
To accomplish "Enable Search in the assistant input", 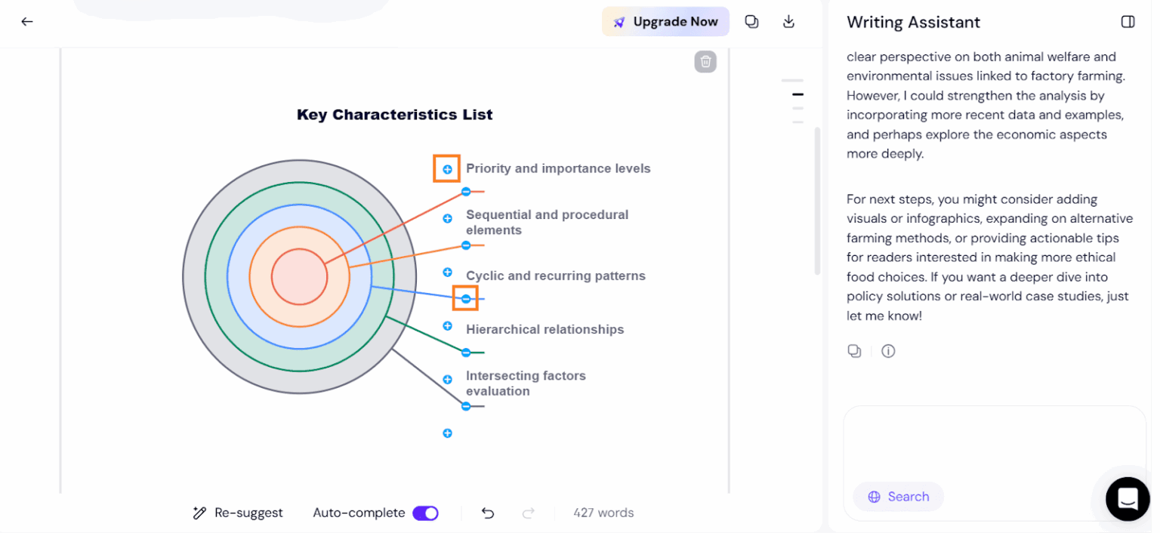I will [899, 497].
